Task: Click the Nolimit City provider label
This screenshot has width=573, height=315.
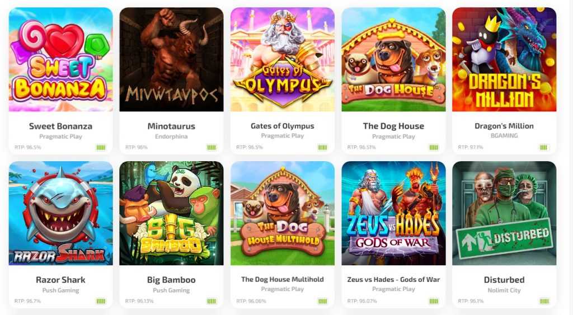Action: point(504,290)
